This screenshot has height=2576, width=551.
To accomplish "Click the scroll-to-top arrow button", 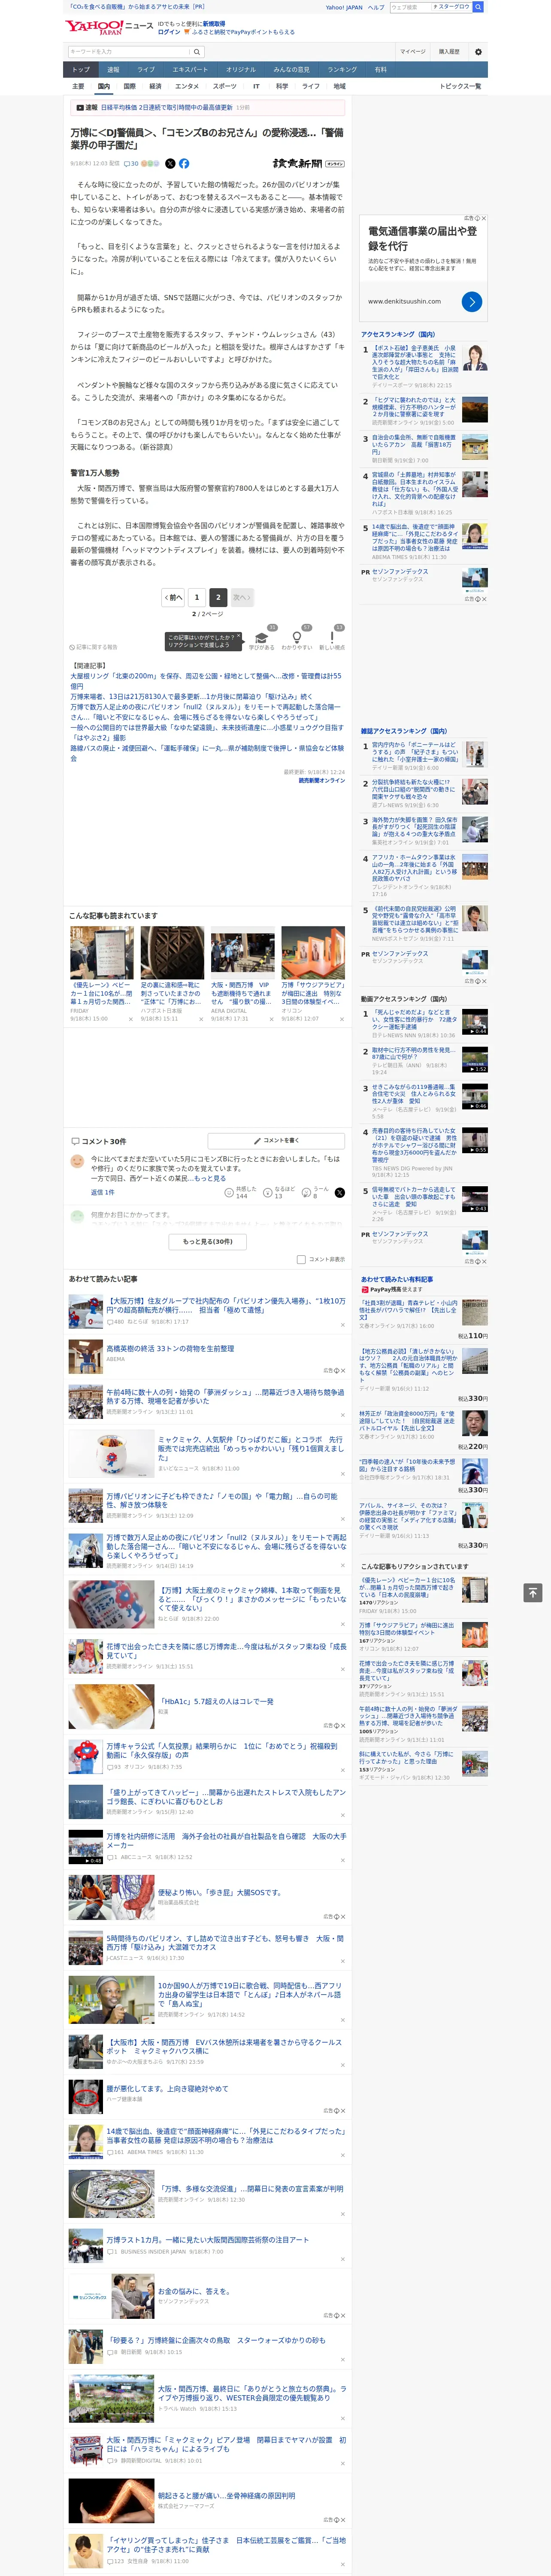I will pyautogui.click(x=533, y=1592).
